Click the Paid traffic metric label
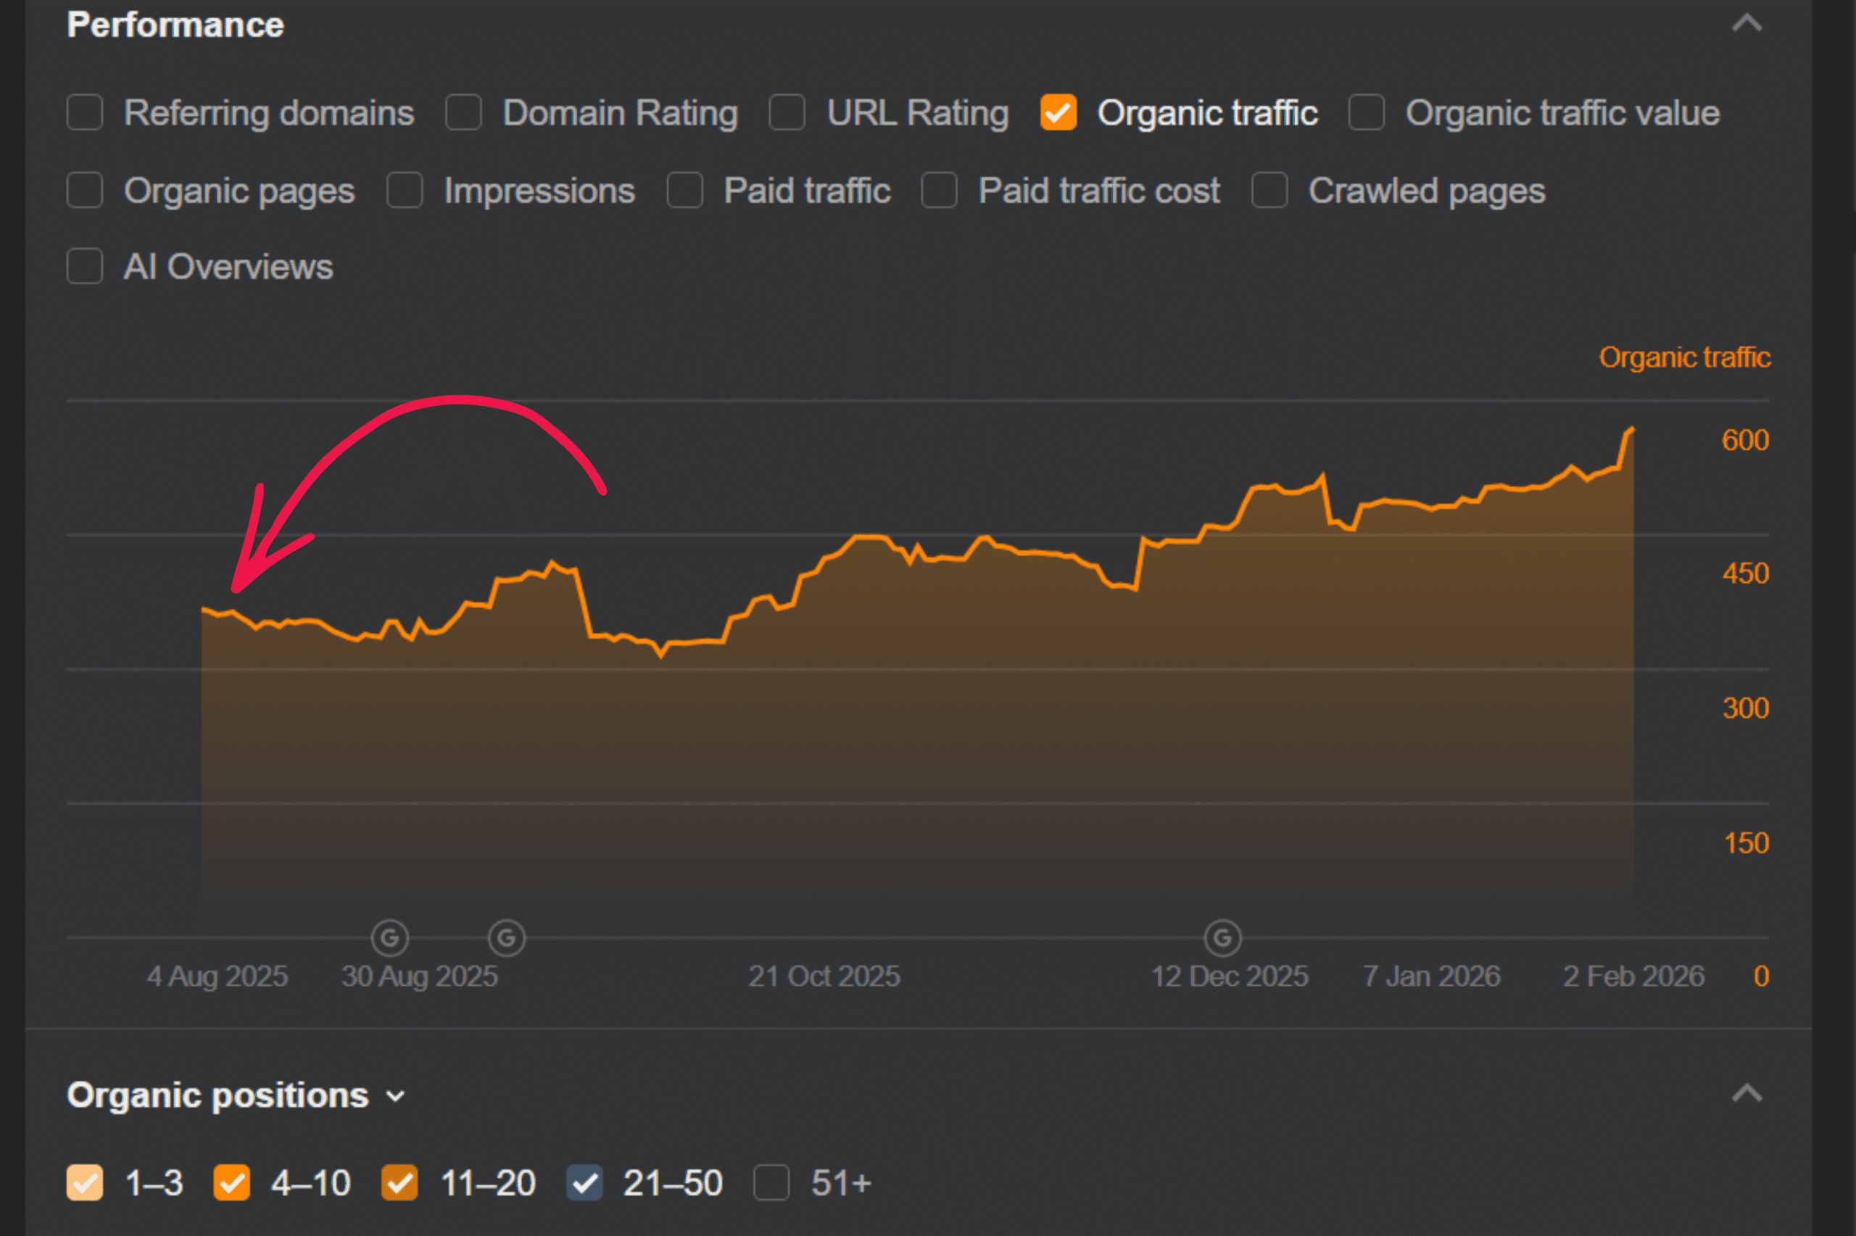1856x1236 pixels. (x=806, y=190)
